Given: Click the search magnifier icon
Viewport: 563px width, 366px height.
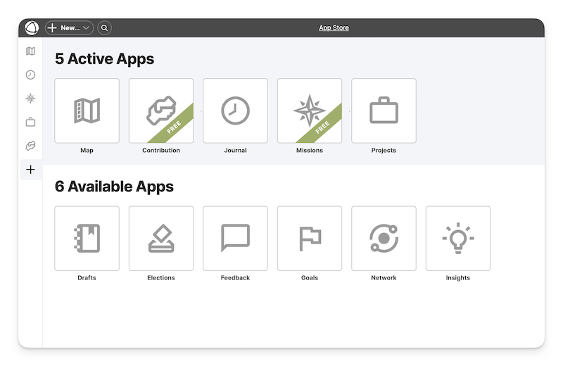Looking at the screenshot, I should point(104,27).
